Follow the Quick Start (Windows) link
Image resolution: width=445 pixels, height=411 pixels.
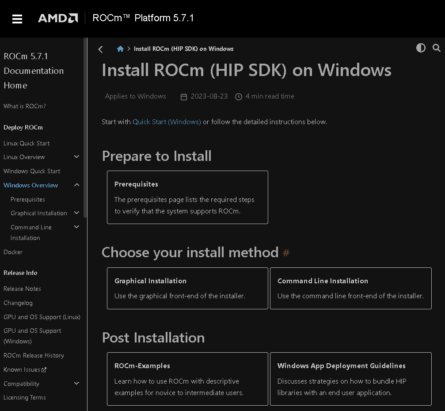167,122
